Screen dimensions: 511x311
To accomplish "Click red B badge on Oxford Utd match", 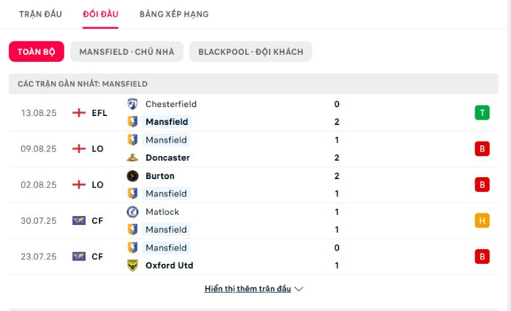I will click(482, 257).
